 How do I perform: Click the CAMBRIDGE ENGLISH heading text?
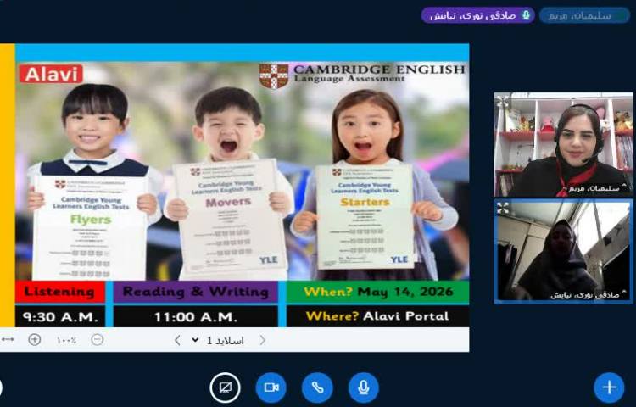pyautogui.click(x=379, y=70)
